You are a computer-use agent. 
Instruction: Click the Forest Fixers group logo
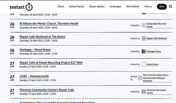tap(144, 64)
